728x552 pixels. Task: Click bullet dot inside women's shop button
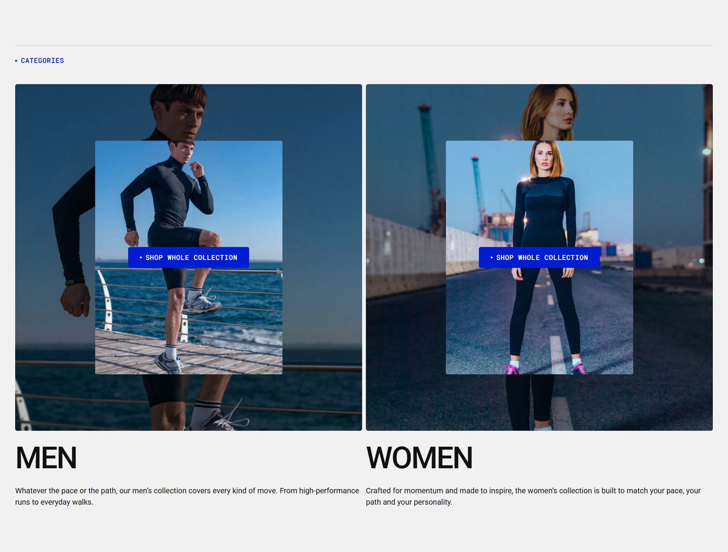click(x=491, y=258)
